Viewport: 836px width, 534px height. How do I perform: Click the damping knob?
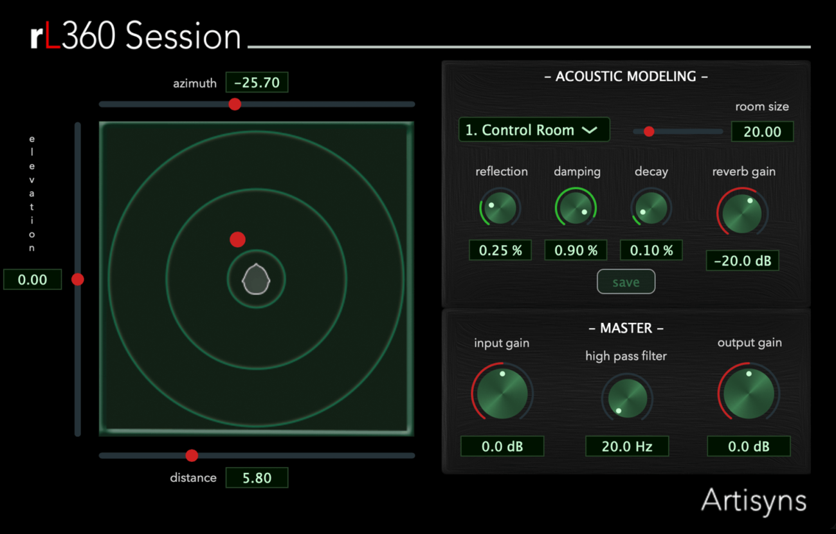pyautogui.click(x=576, y=208)
